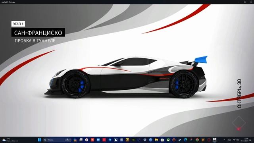Open Google Chrome from the taskbar

197,140
